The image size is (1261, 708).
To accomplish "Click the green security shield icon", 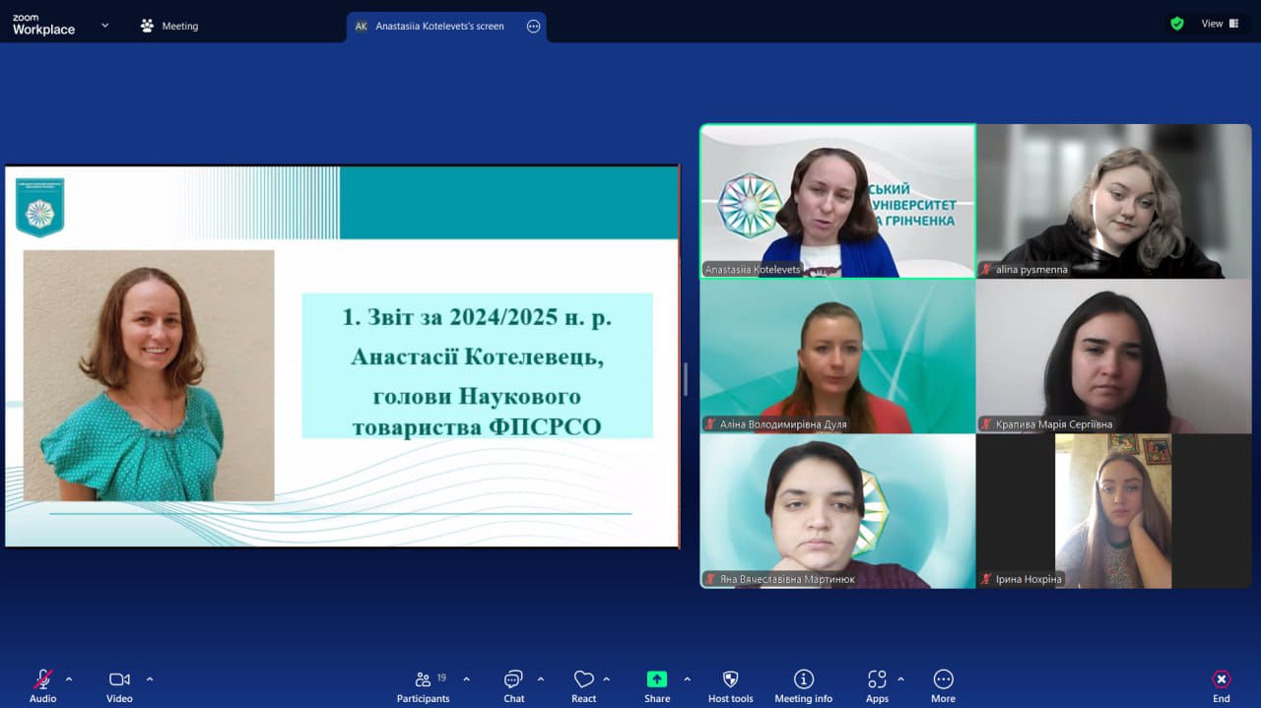I will tap(1176, 22).
